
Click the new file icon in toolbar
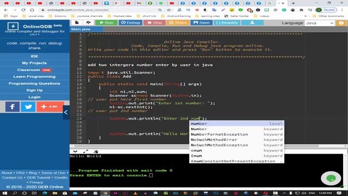pyautogui.click(x=77, y=23)
